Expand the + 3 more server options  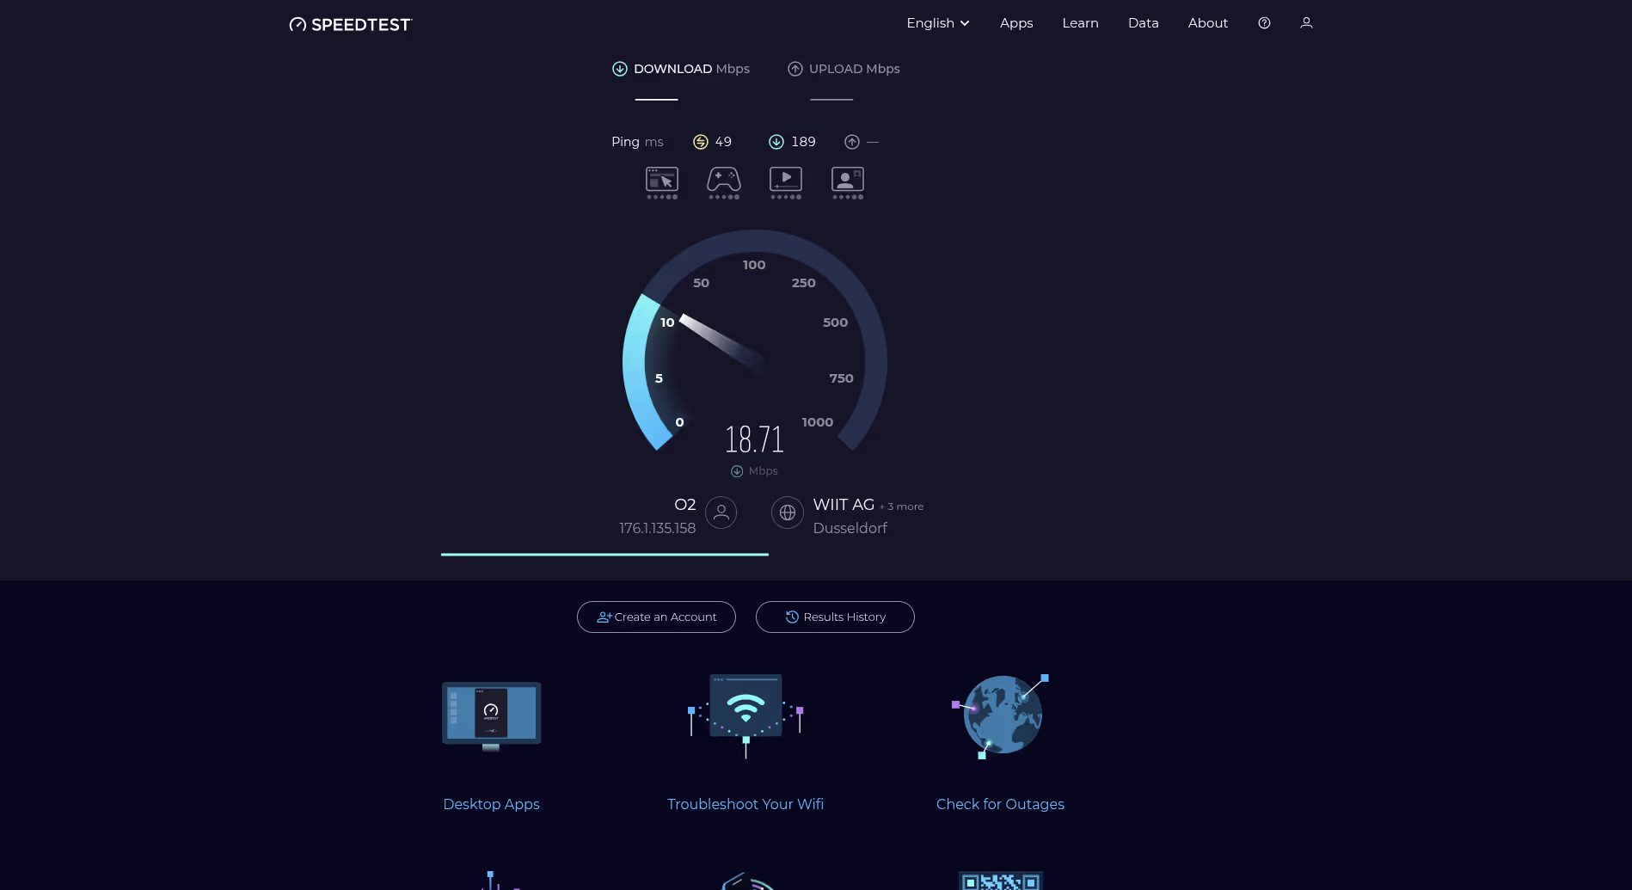click(x=901, y=506)
